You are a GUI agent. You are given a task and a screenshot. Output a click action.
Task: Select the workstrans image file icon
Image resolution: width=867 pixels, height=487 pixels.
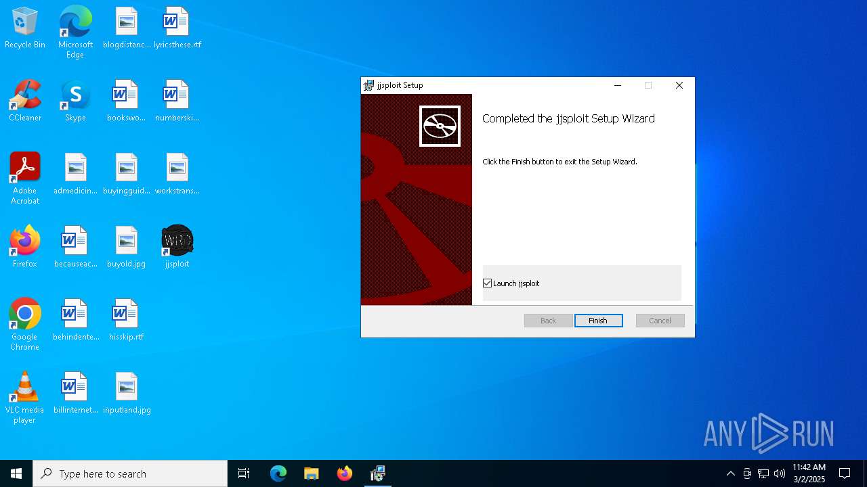(177, 175)
